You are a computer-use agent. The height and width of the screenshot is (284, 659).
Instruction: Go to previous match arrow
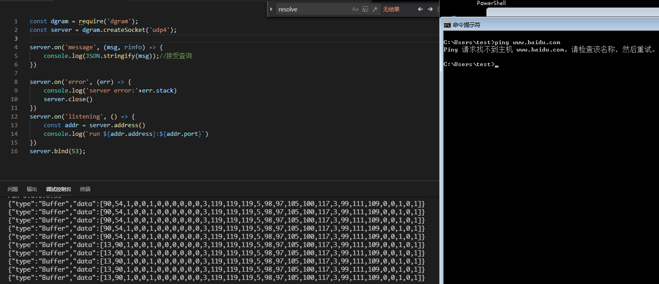(x=420, y=9)
